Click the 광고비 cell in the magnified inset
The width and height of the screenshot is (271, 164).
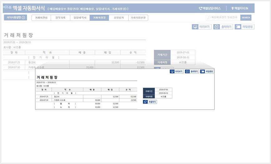pos(67,97)
